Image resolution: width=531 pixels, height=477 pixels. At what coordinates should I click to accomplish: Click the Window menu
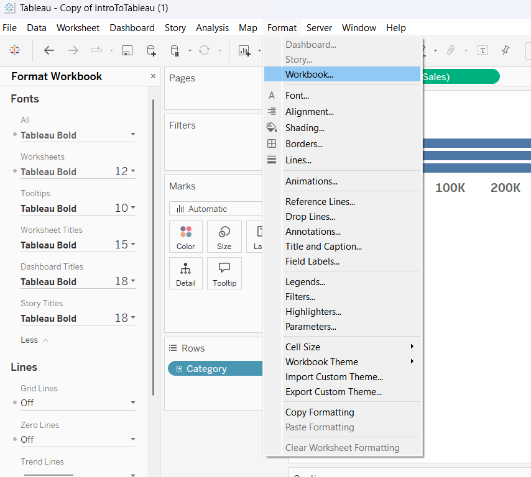pyautogui.click(x=359, y=28)
